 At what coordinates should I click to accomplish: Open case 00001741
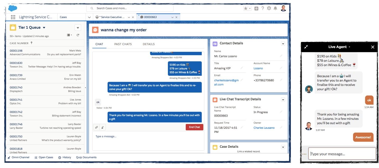tap(16, 100)
